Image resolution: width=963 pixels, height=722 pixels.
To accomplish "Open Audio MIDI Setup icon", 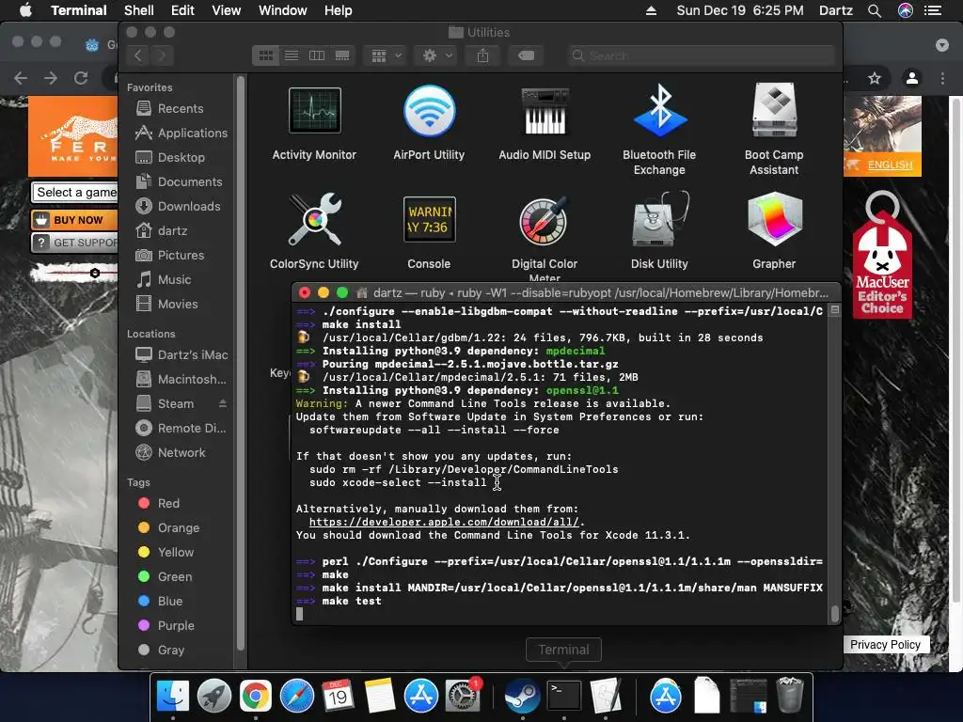I will pos(545,111).
